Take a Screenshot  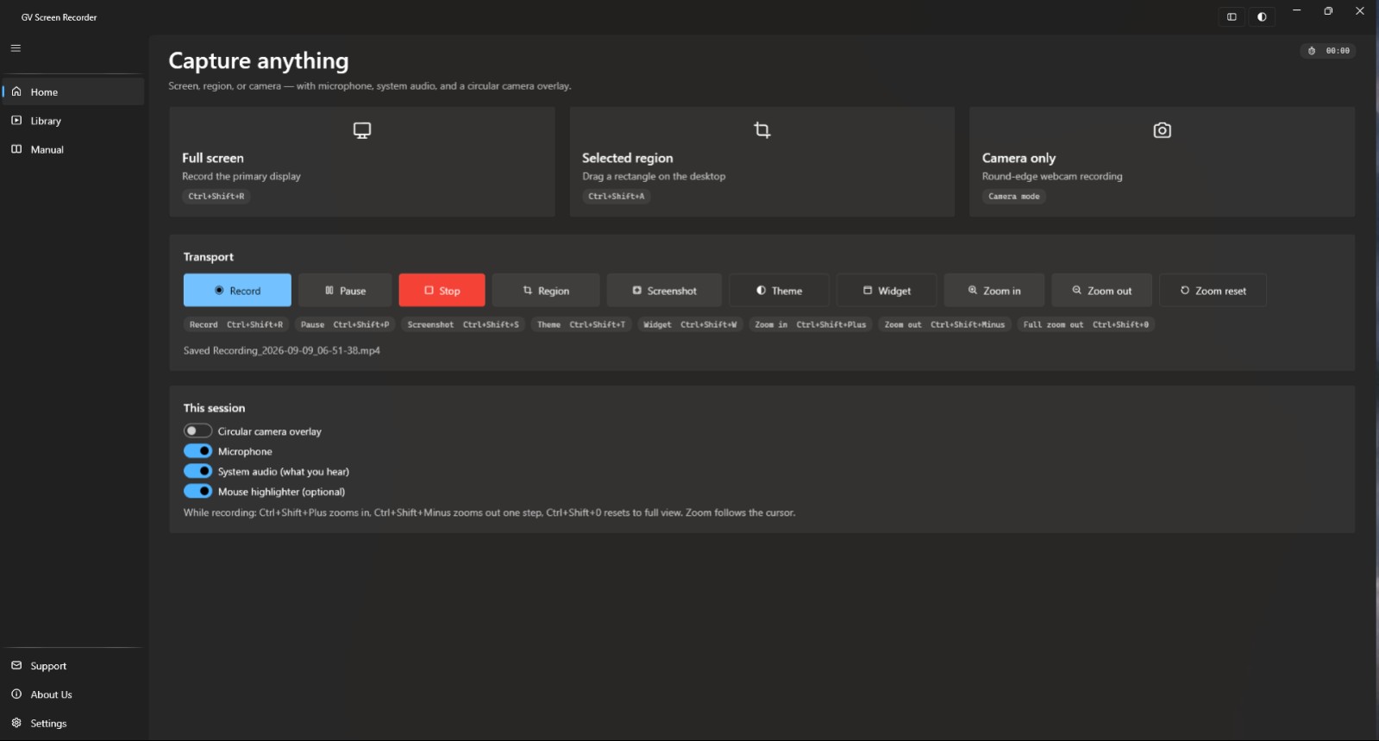[x=664, y=291]
